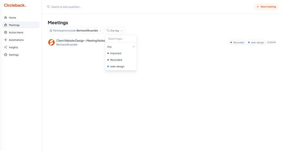The width and height of the screenshot is (282, 151).
Task: Click the Search tags input field
Action: pyautogui.click(x=121, y=39)
